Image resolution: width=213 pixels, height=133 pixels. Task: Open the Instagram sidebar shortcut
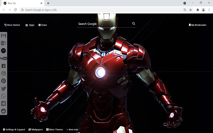[x=4, y=73]
